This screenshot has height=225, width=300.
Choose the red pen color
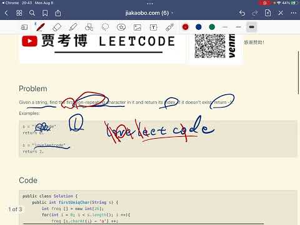click(x=186, y=27)
